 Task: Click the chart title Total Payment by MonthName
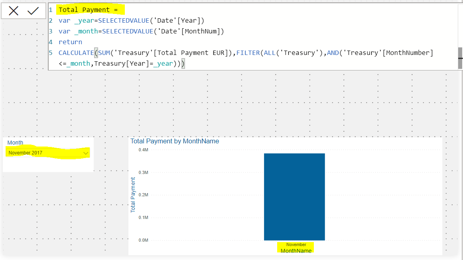(x=175, y=141)
